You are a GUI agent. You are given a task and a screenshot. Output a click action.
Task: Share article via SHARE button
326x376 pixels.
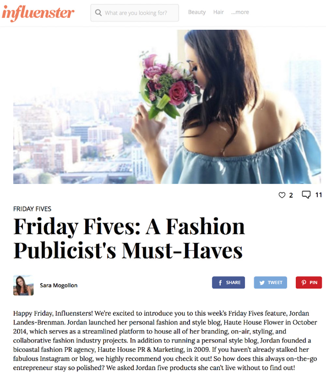coord(229,282)
